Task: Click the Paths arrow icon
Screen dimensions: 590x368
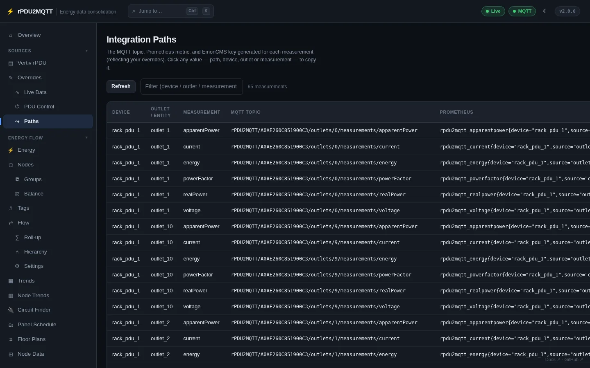Action: point(17,121)
